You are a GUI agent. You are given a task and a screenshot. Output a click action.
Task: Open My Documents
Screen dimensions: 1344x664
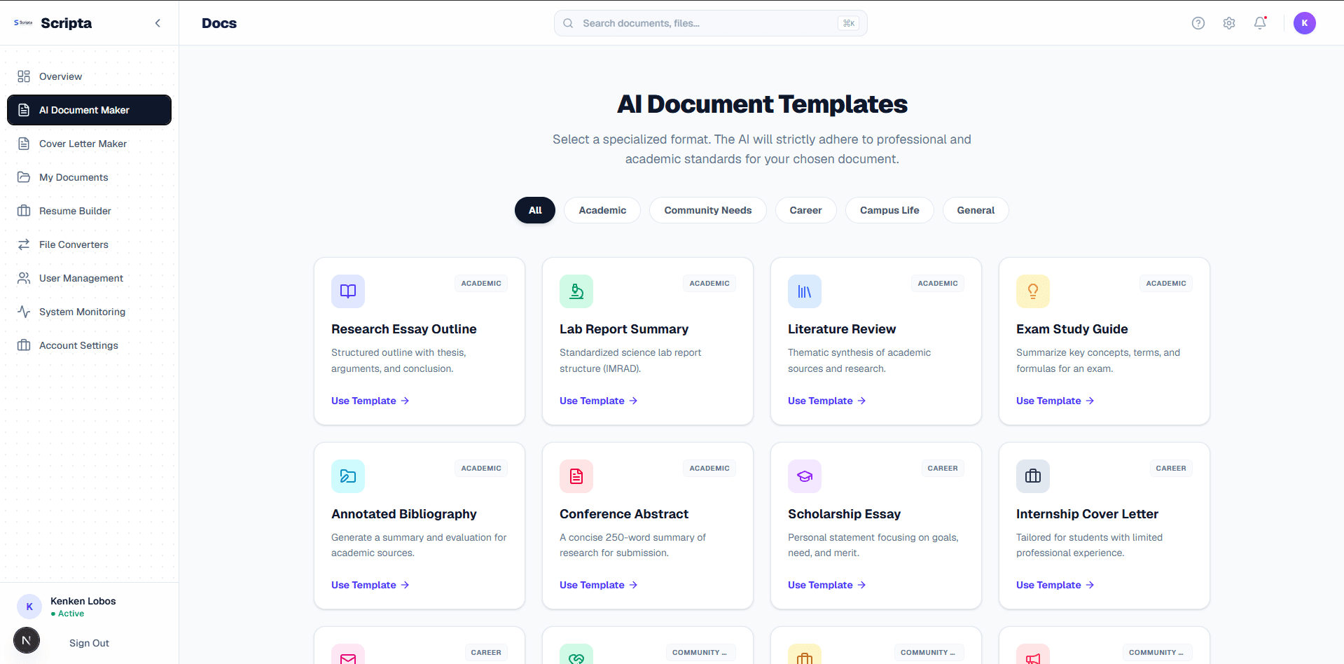(89, 177)
